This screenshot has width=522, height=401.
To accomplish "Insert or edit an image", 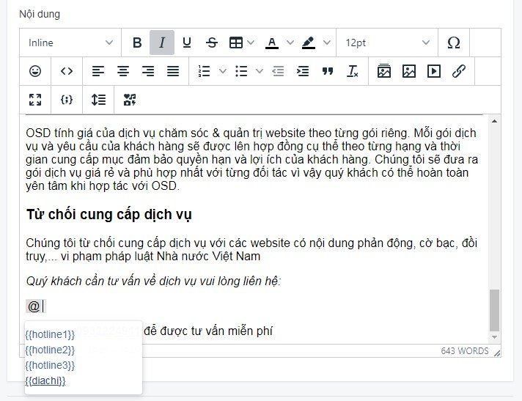I will (x=409, y=71).
